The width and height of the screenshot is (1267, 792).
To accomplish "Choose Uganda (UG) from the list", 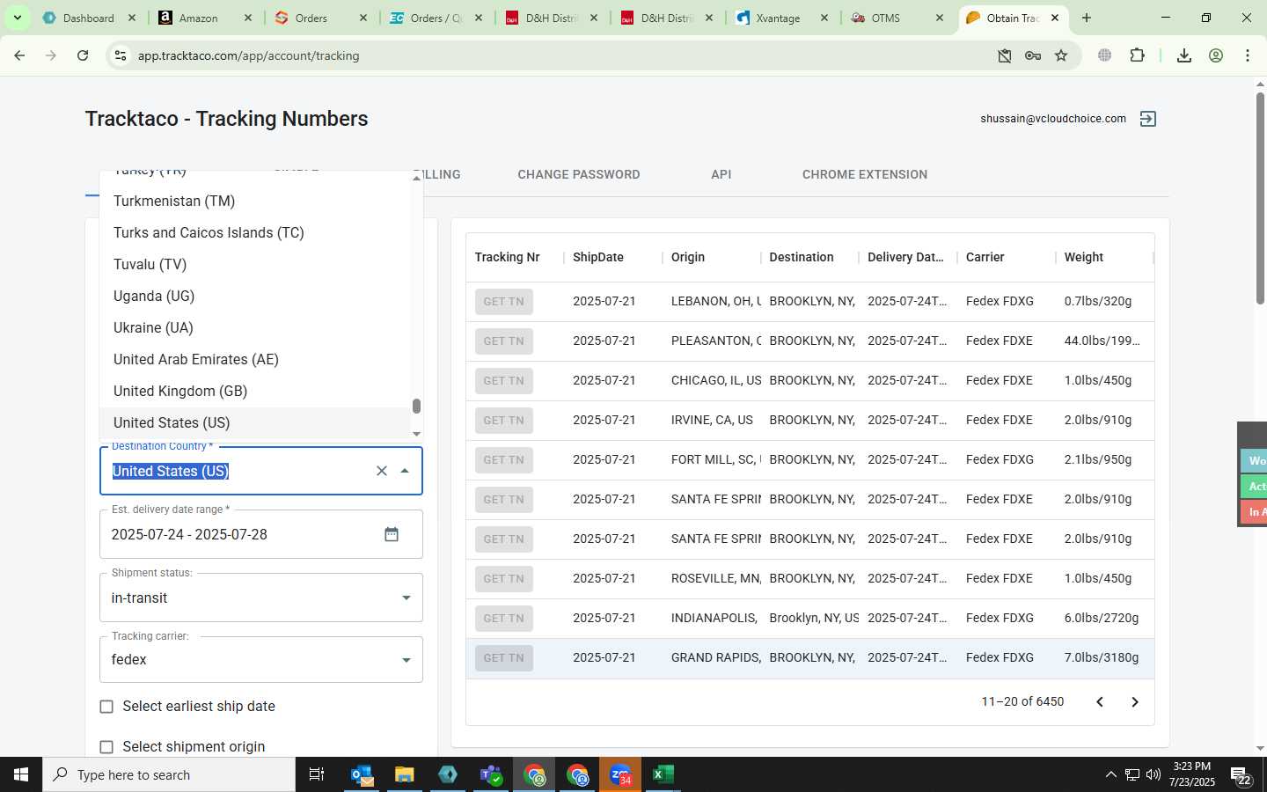I will pyautogui.click(x=255, y=297).
